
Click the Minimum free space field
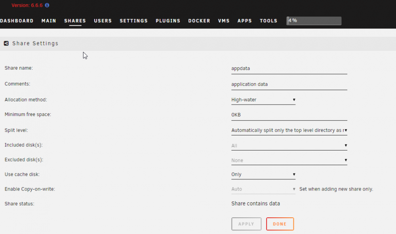[x=289, y=115]
